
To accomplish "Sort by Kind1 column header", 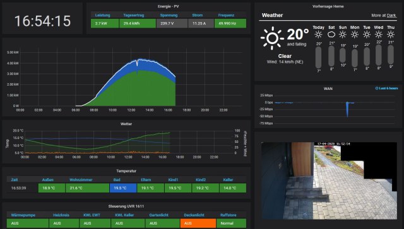I will (173, 180).
